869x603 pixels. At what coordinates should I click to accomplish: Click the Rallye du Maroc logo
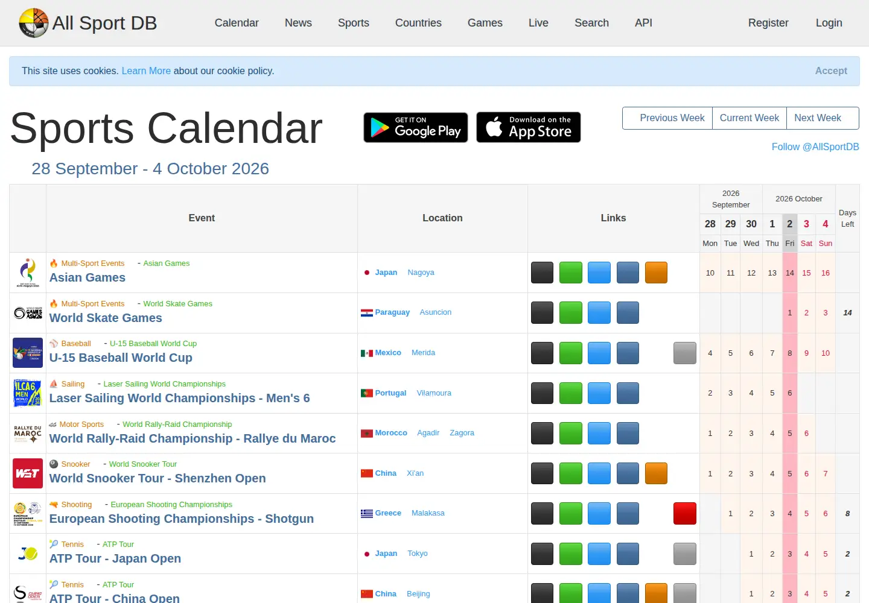point(28,433)
